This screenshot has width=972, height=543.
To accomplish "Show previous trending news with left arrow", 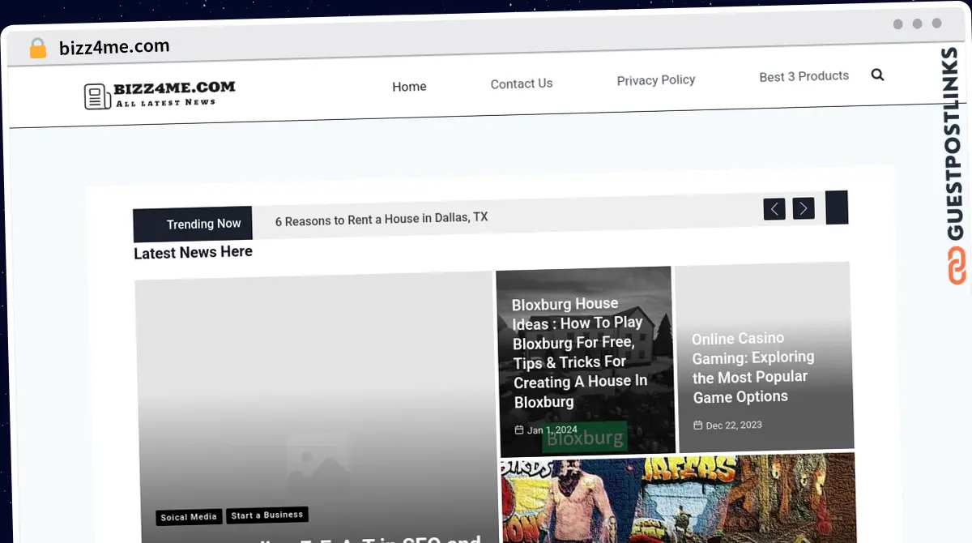I will coord(774,209).
